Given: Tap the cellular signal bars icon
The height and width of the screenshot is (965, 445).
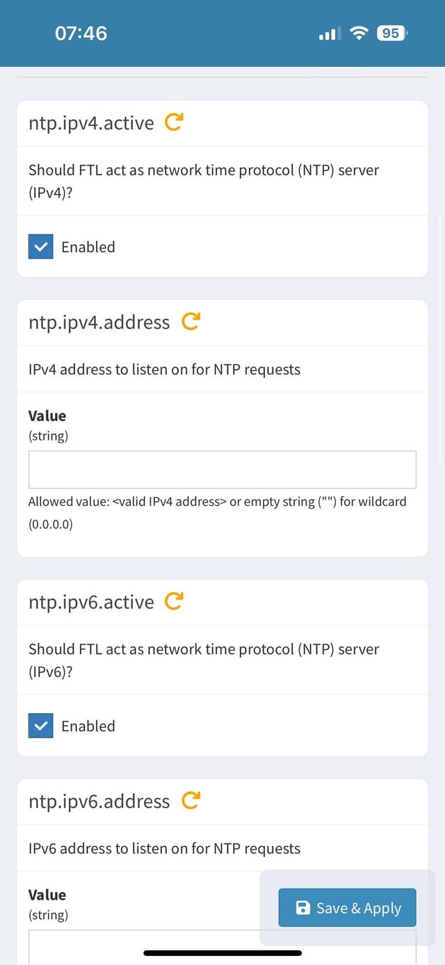Looking at the screenshot, I should [x=330, y=33].
